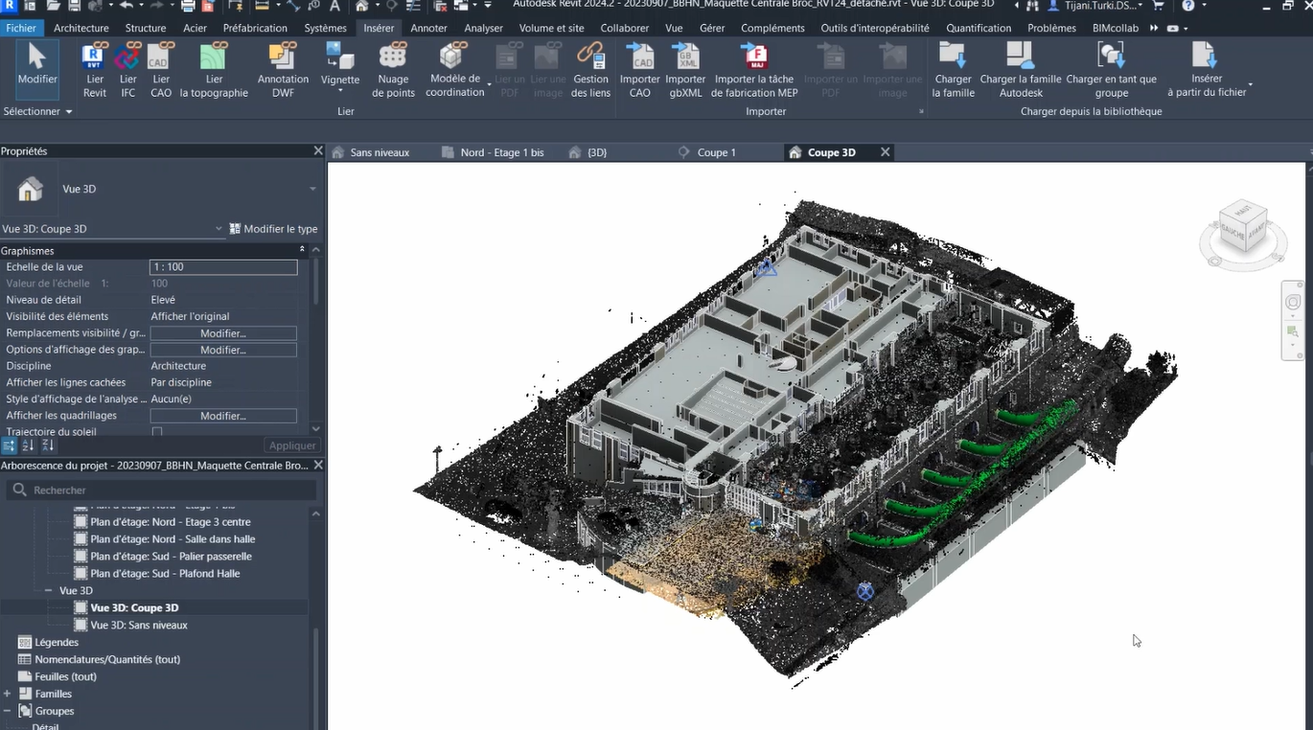The image size is (1313, 730).
Task: Click the Rechercher search field
Action: pyautogui.click(x=161, y=490)
